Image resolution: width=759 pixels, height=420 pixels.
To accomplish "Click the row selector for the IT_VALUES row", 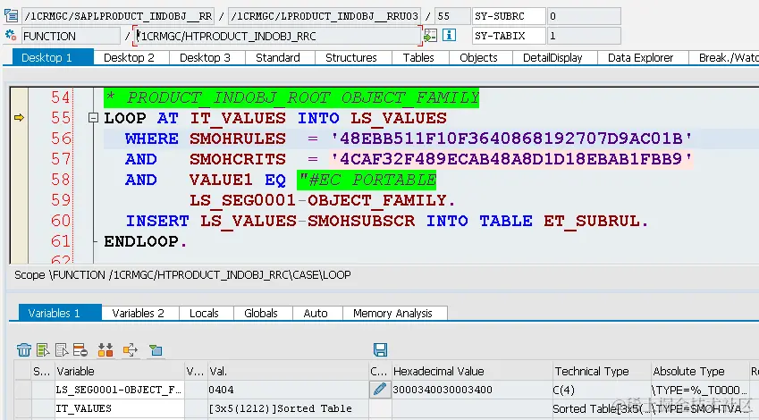I will pos(22,408).
